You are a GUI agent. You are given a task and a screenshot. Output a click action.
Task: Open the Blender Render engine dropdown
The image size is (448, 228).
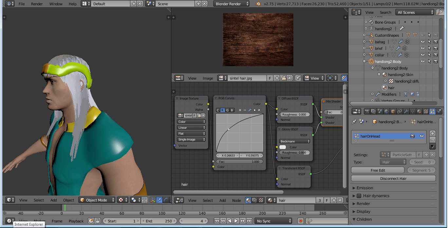232,4
